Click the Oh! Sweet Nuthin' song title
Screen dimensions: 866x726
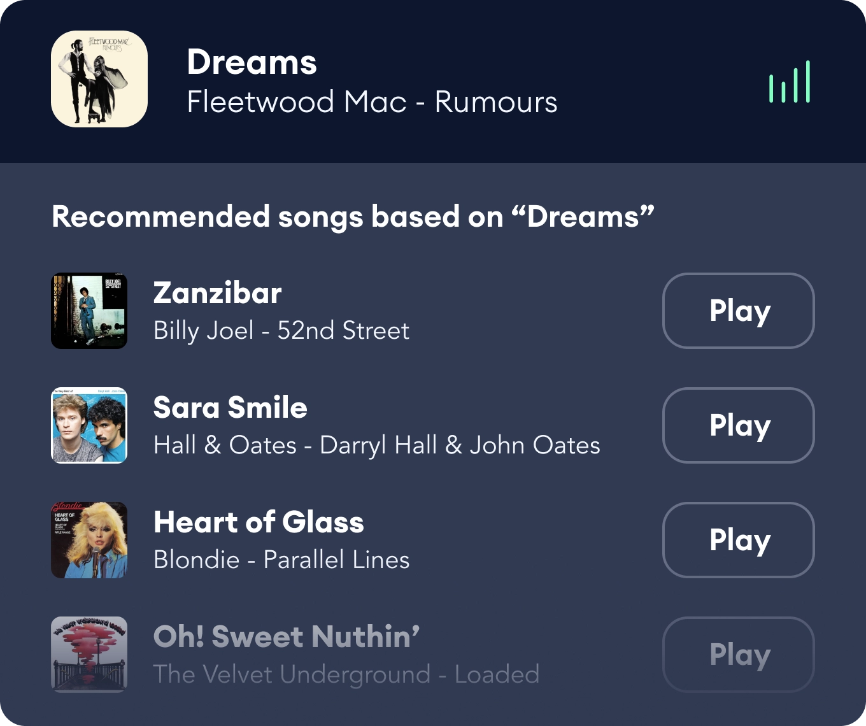coord(286,637)
